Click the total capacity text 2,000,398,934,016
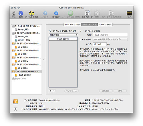Viewport: 143px width, 126px height. (x=107, y=100)
